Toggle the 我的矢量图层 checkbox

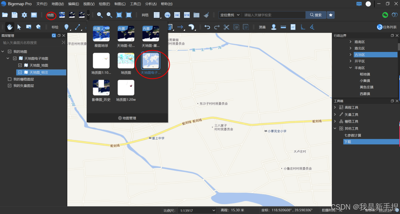tap(9, 86)
